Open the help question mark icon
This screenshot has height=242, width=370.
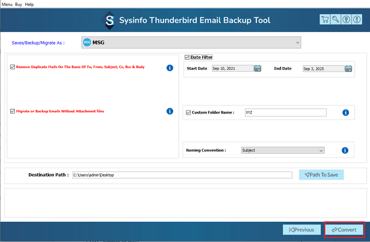(x=346, y=19)
